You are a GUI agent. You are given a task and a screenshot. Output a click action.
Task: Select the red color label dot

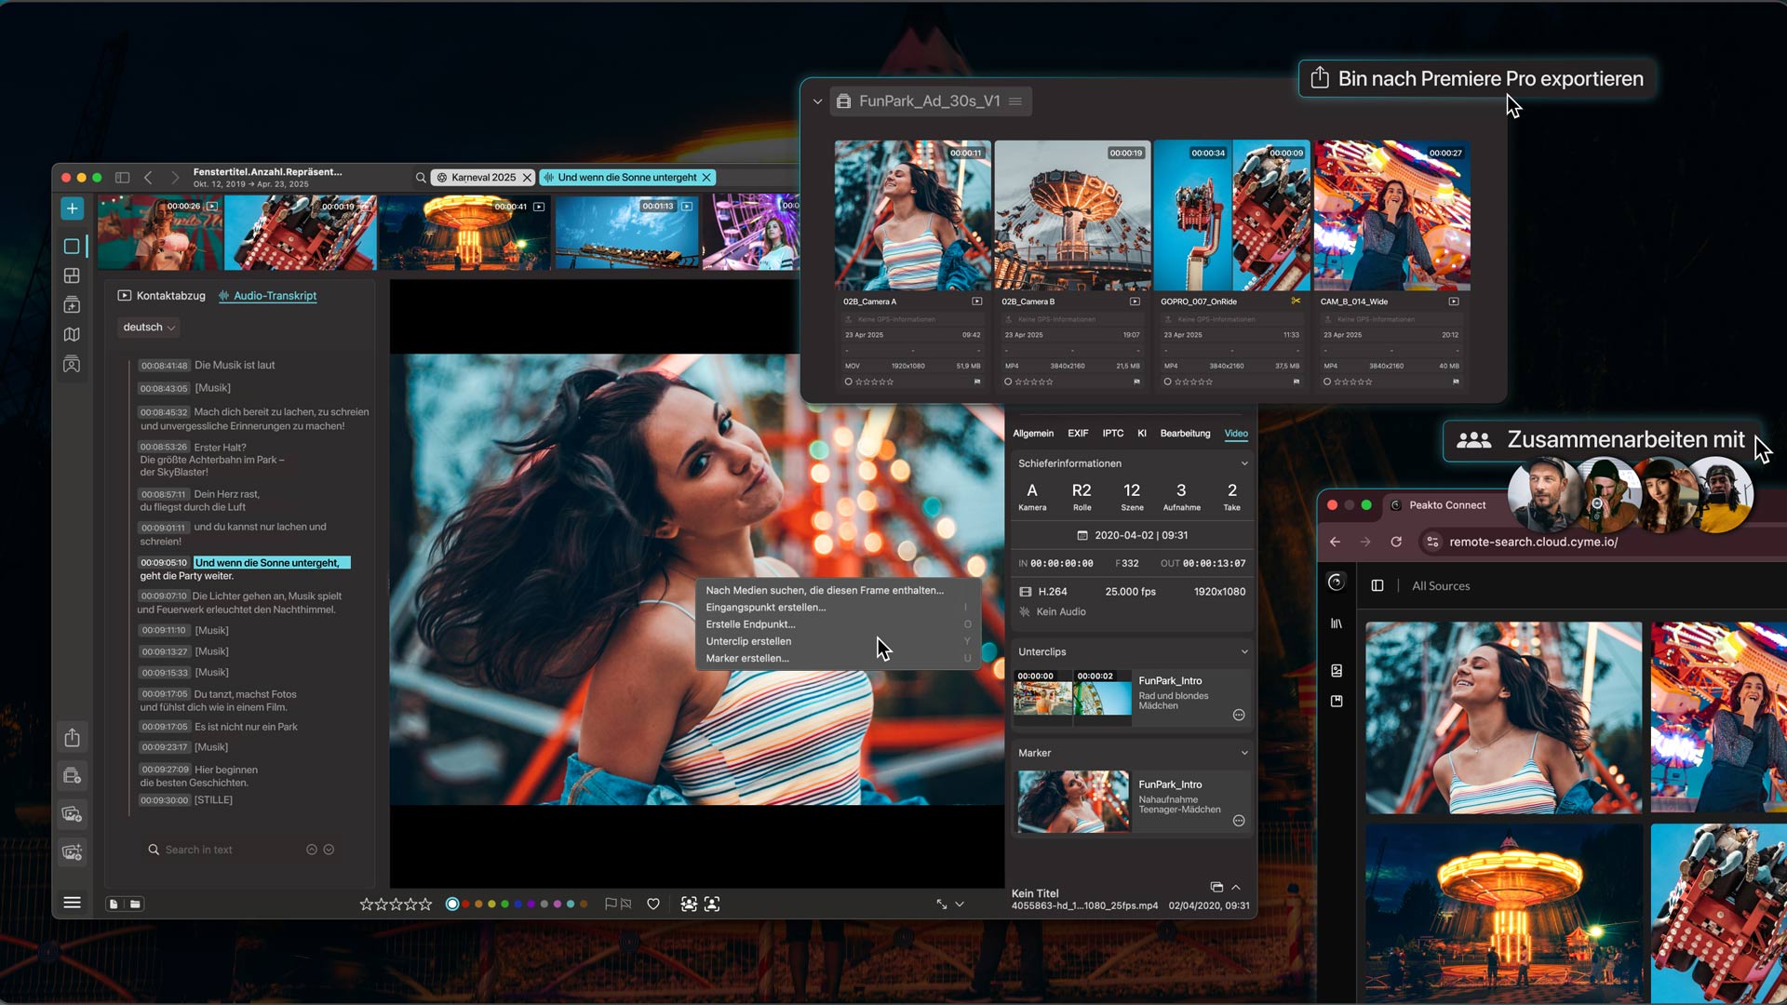coord(465,904)
